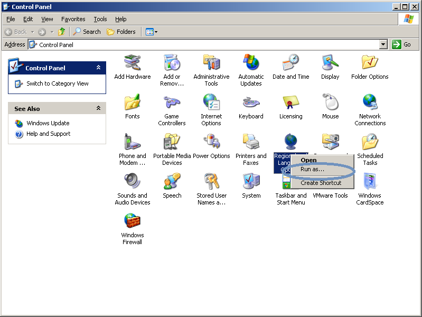Open the Back history dropdown arrow
Screen dimensions: 422x317
33,32
